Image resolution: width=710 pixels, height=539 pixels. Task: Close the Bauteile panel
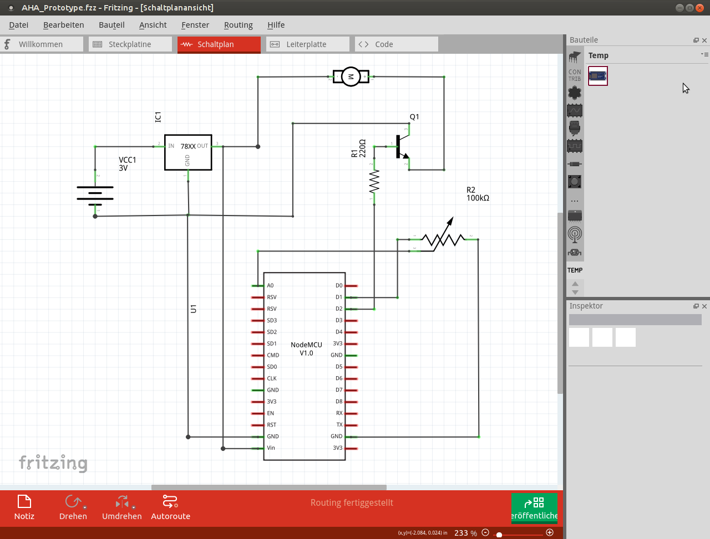tap(704, 40)
